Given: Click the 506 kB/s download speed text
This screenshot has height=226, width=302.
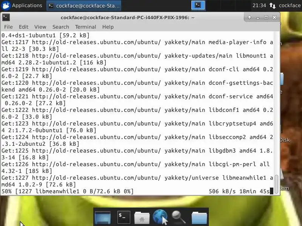Looking at the screenshot, I should [222, 191].
